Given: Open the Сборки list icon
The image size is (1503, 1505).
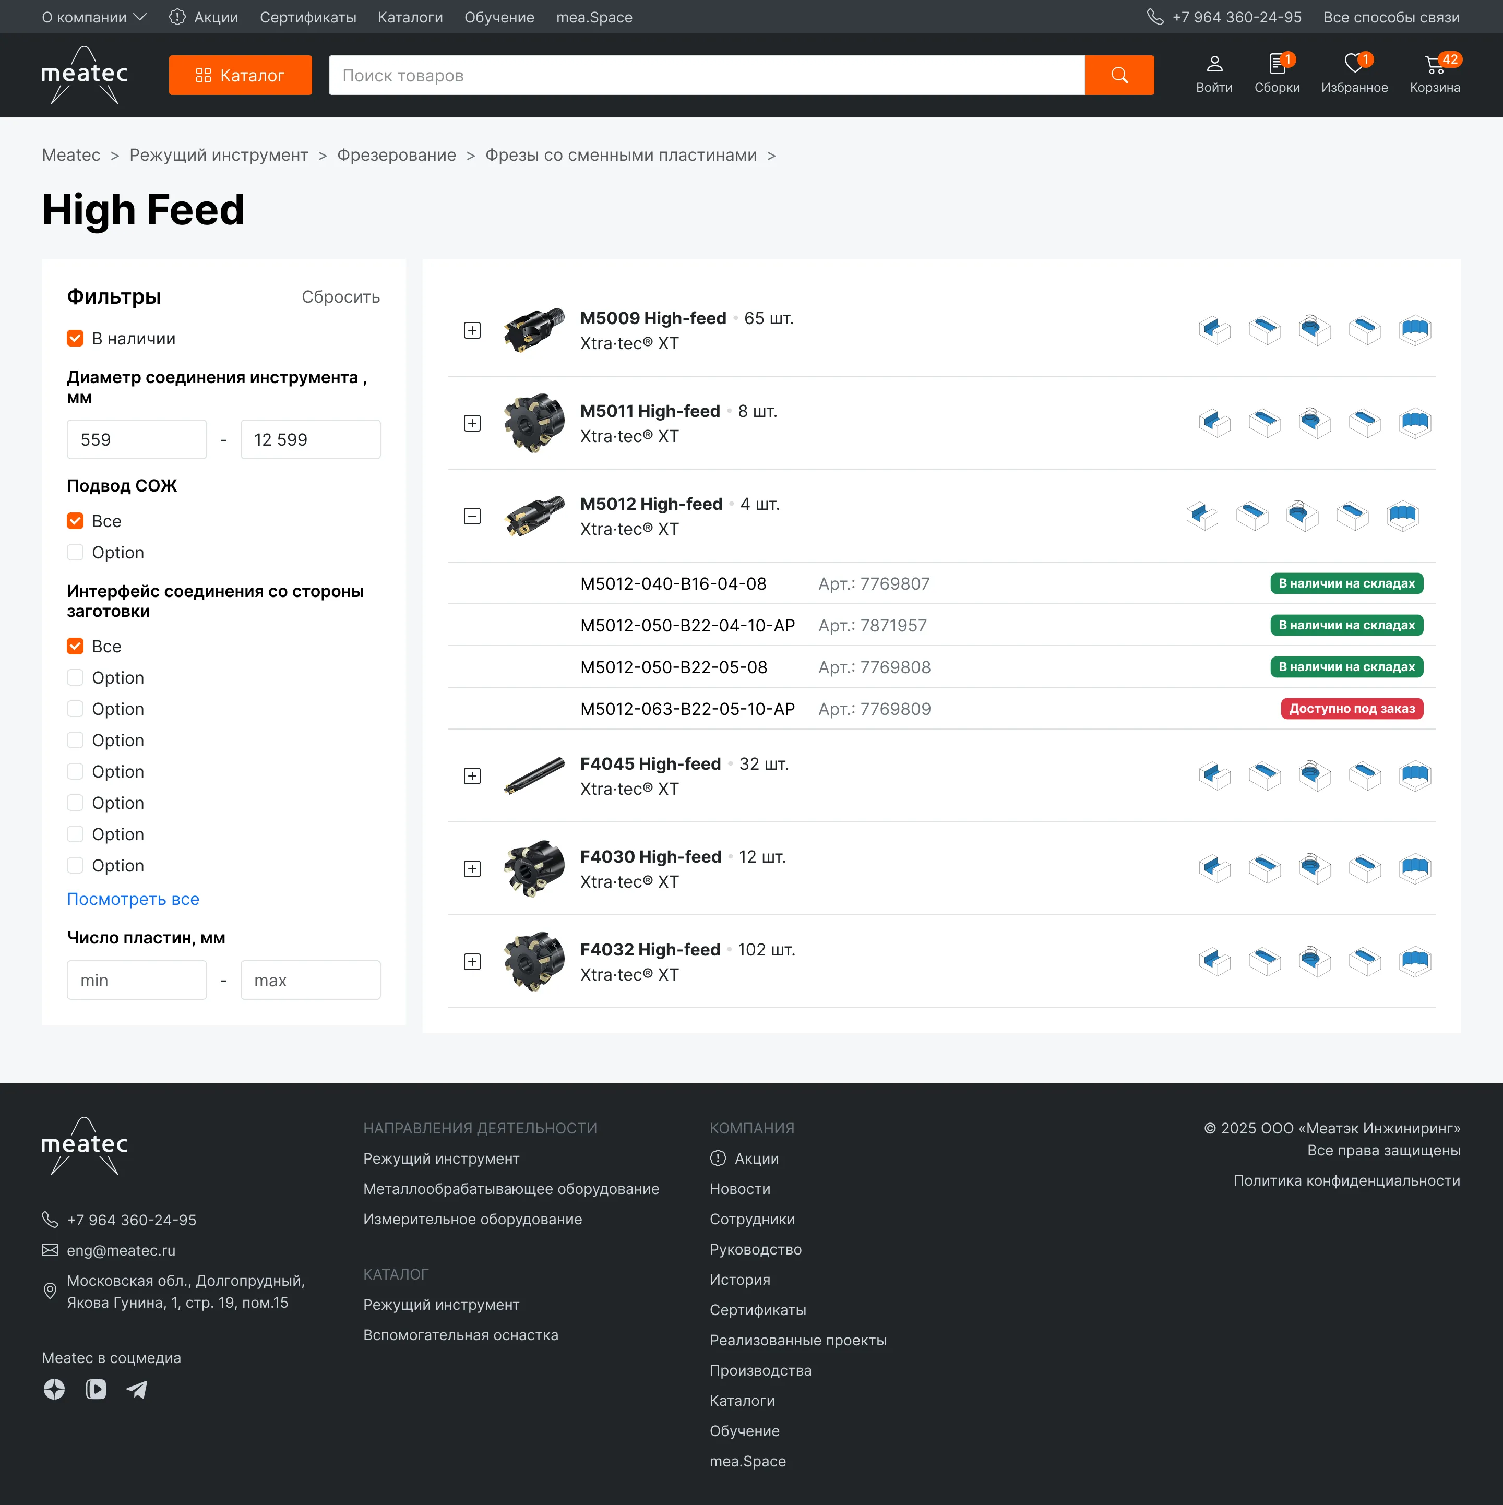Looking at the screenshot, I should click(x=1277, y=64).
